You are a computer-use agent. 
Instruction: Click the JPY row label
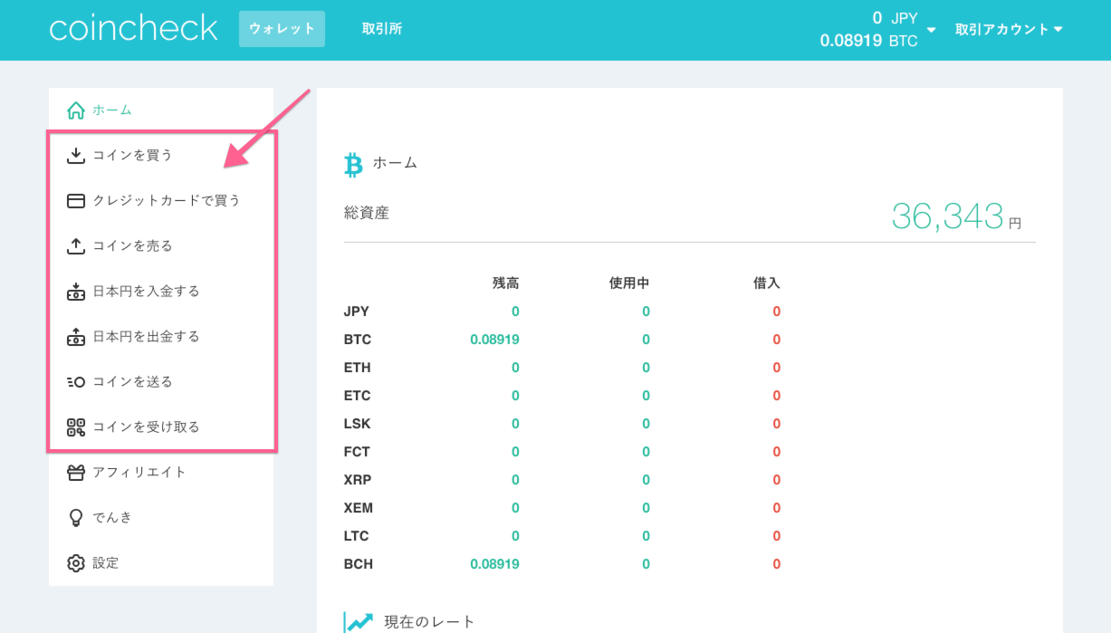[x=357, y=312]
